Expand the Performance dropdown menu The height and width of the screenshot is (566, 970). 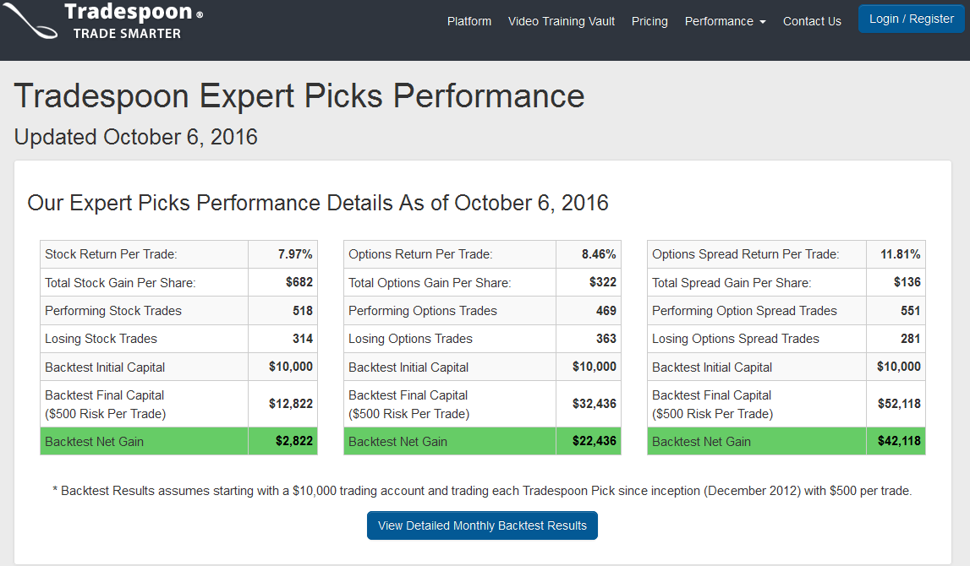pyautogui.click(x=725, y=21)
